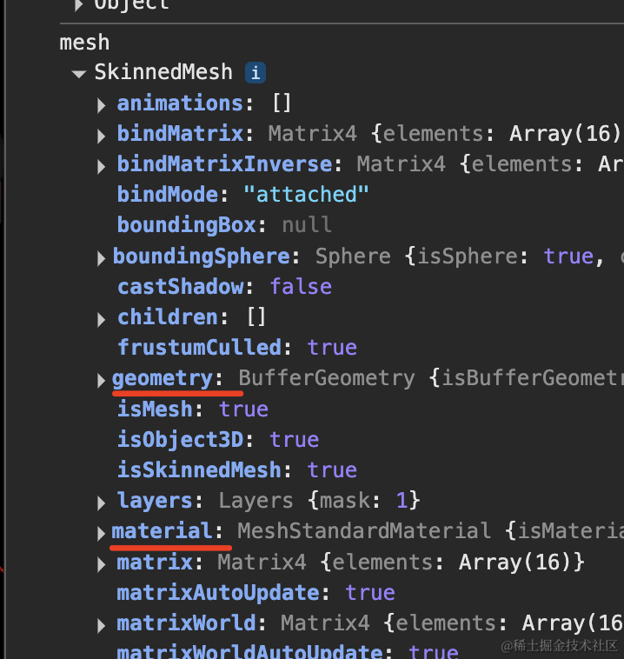Click the layers property key
Viewport: 624px width, 659px height.
point(155,501)
